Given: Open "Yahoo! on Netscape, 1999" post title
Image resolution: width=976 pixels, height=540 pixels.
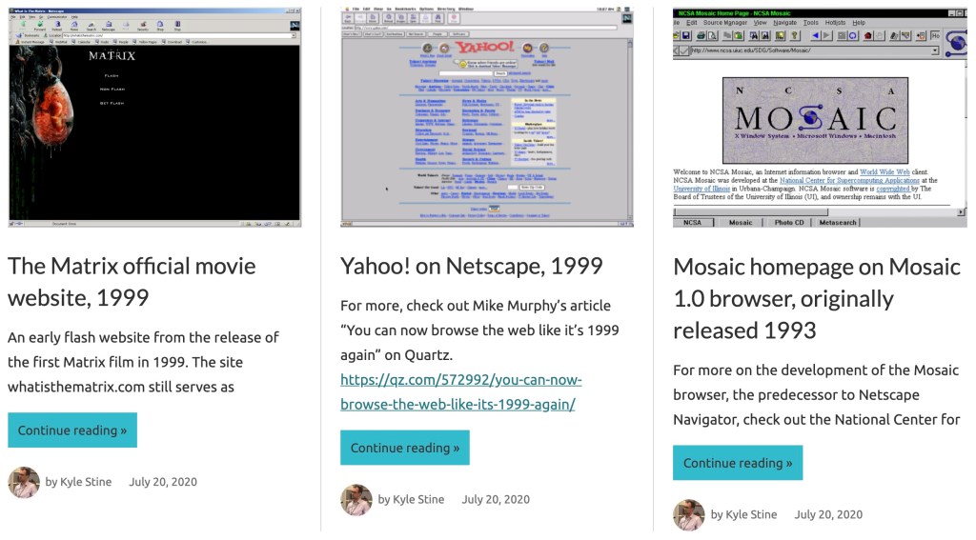Looking at the screenshot, I should tap(471, 266).
